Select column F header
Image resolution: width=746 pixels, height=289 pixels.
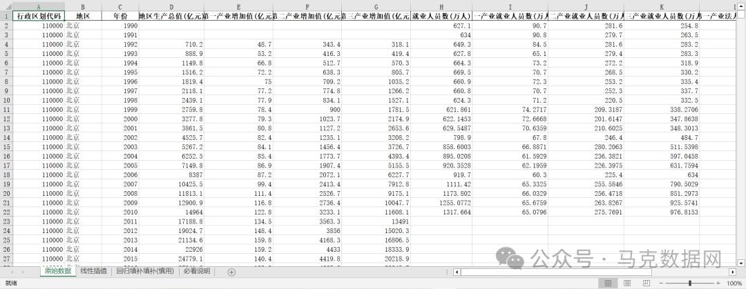307,6
